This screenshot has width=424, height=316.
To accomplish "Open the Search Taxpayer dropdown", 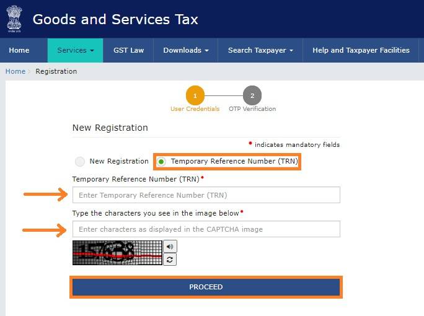I will click(260, 50).
